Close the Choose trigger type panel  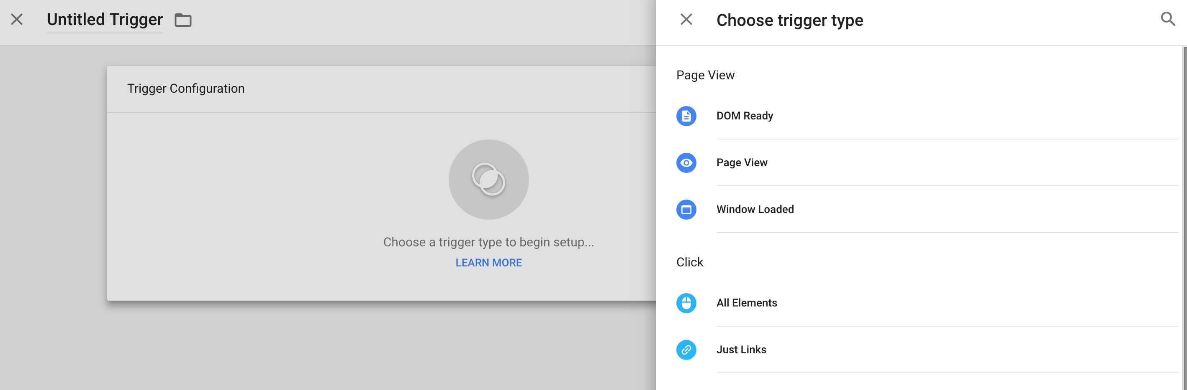[x=686, y=19]
